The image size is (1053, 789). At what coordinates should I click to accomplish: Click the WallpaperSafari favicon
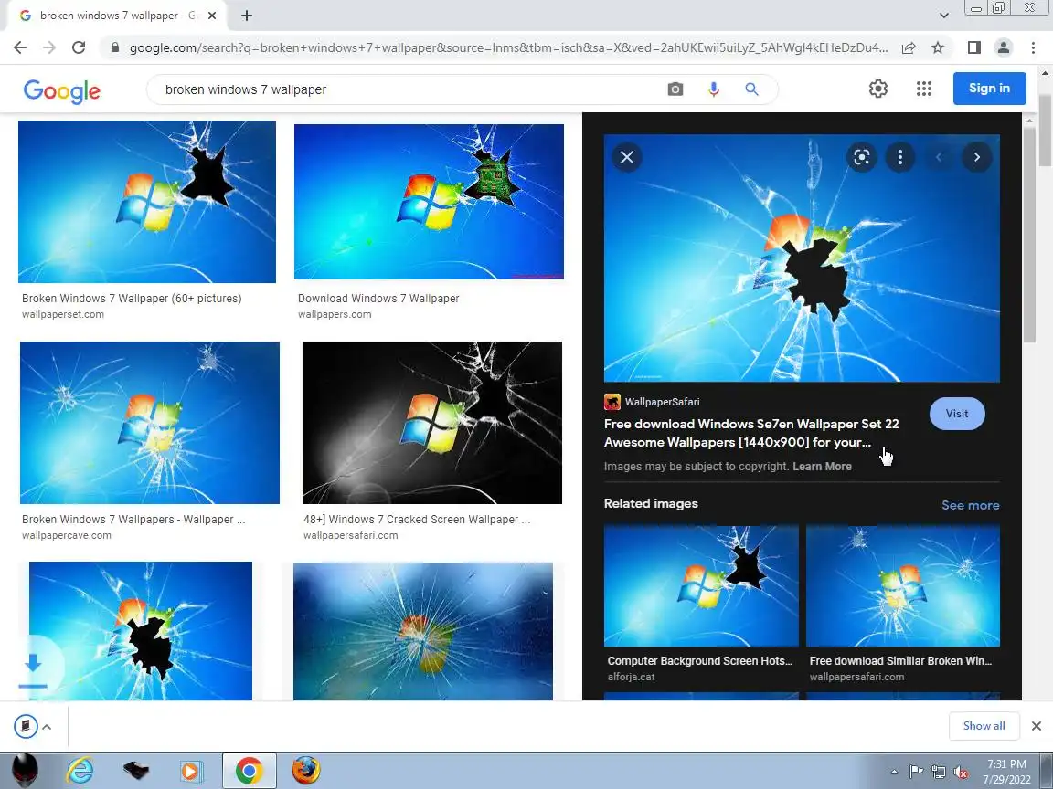(612, 402)
